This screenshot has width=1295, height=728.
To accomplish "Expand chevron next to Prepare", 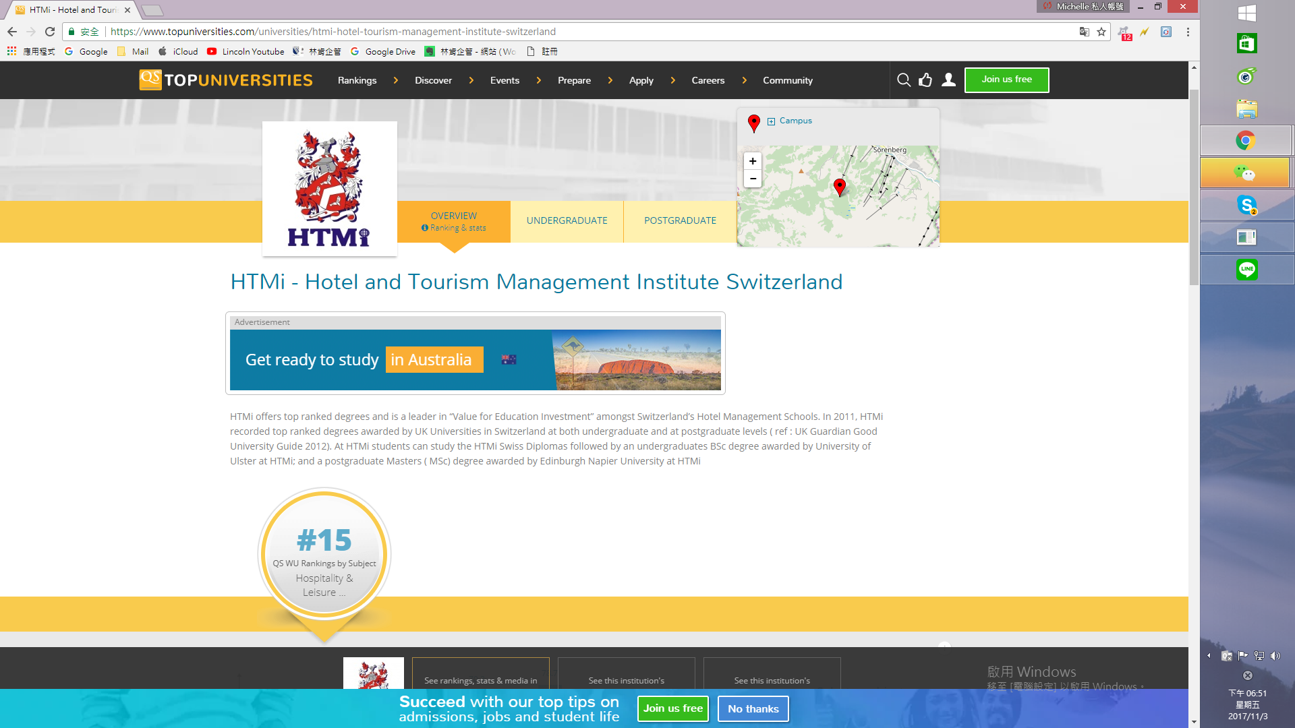I will click(610, 80).
